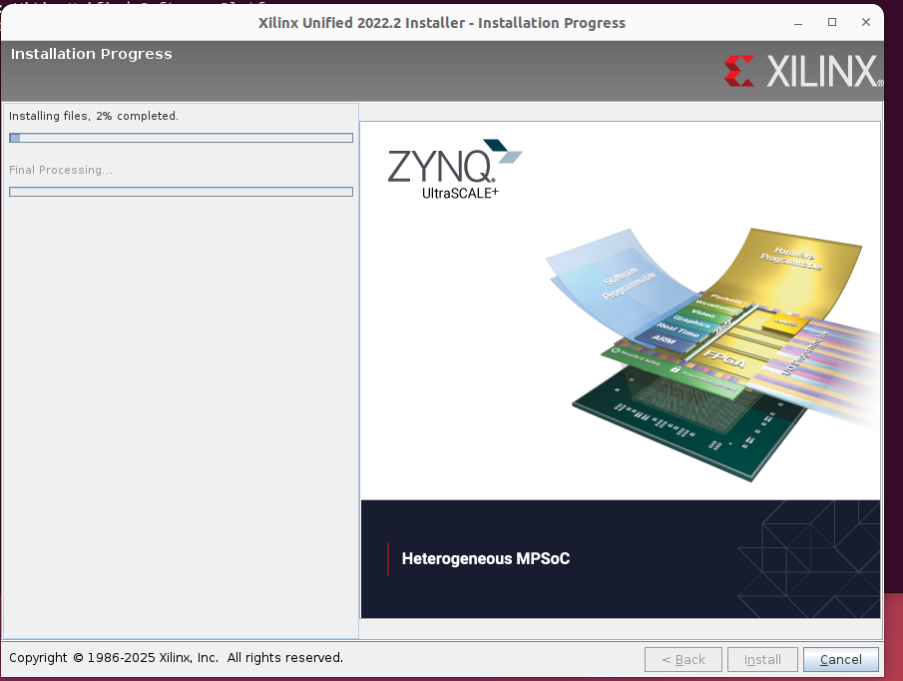This screenshot has width=903, height=681.
Task: Click the installer window title bar text
Action: [442, 23]
